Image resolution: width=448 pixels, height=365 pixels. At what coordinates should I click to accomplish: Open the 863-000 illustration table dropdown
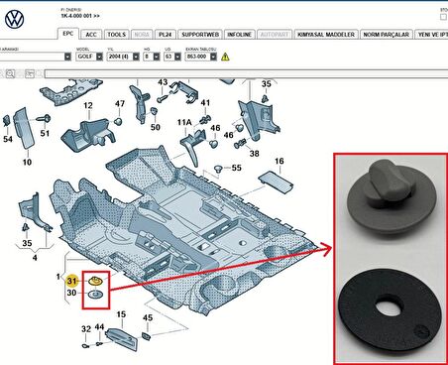coord(201,57)
